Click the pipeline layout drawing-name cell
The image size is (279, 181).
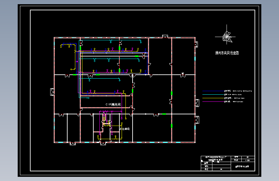(243, 167)
